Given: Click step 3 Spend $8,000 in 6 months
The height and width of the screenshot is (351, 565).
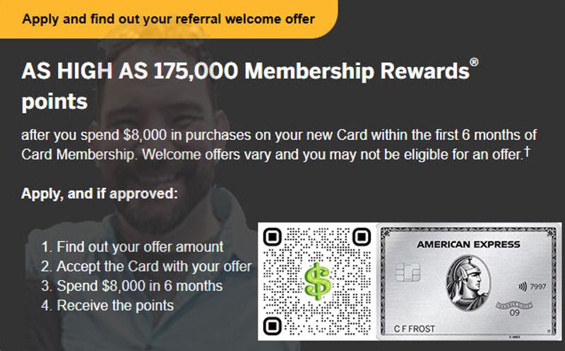Looking at the screenshot, I should pos(132,286).
